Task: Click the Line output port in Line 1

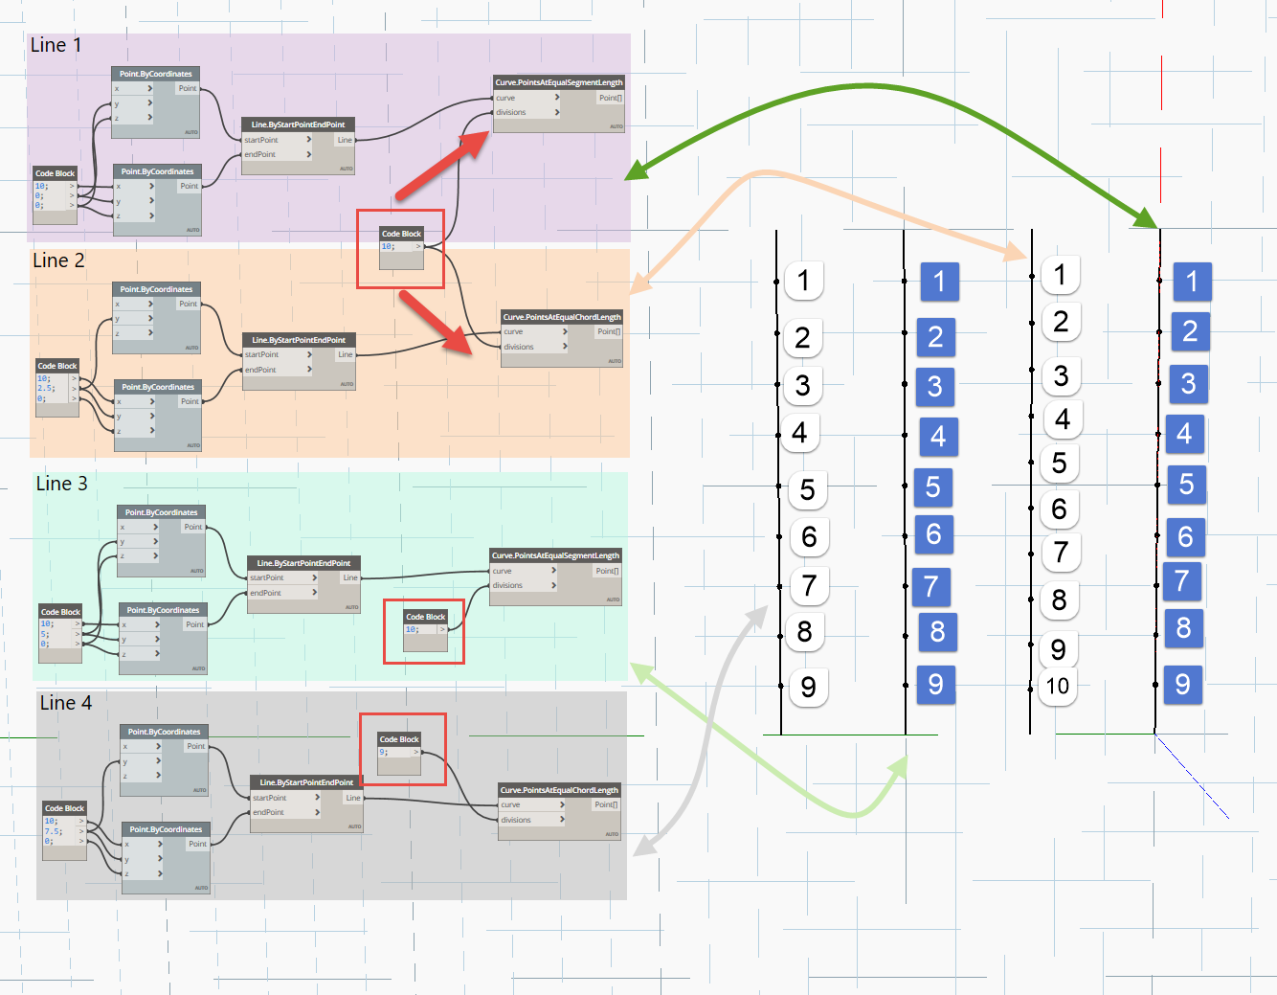Action: pos(347,139)
